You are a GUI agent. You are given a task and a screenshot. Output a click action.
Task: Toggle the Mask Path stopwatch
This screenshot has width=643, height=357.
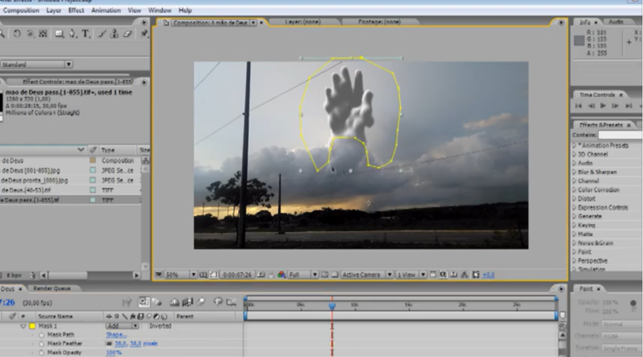click(42, 335)
